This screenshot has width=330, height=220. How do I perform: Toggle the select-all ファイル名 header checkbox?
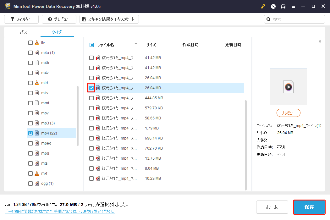92,45
